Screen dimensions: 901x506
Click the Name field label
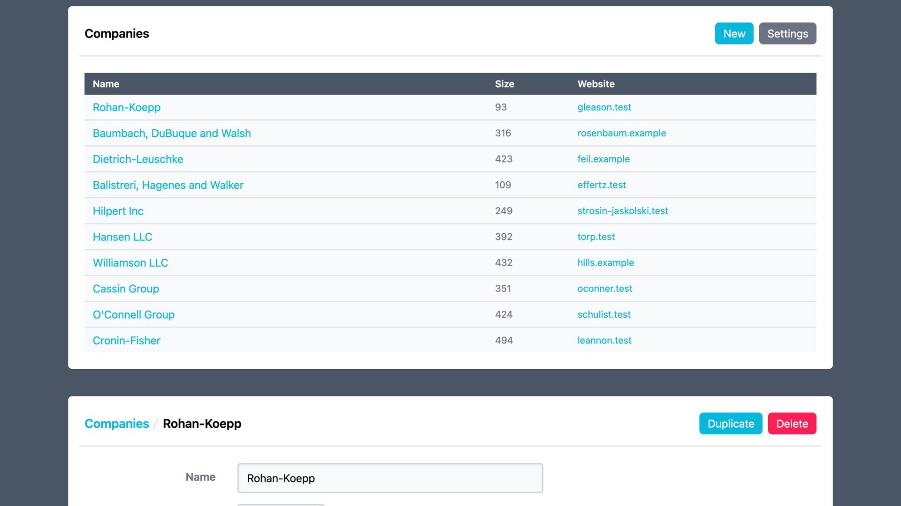(x=200, y=477)
